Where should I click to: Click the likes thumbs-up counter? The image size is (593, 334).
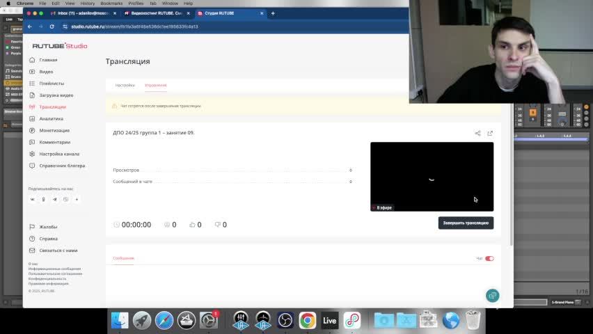[195, 225]
